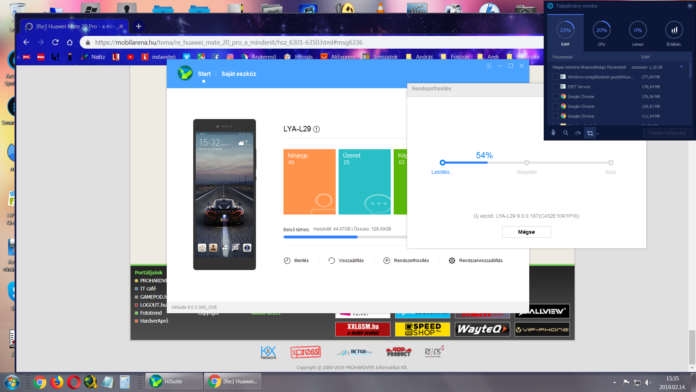696x392 pixels.
Task: Open the Árukereső bookmark
Action: tap(259, 57)
